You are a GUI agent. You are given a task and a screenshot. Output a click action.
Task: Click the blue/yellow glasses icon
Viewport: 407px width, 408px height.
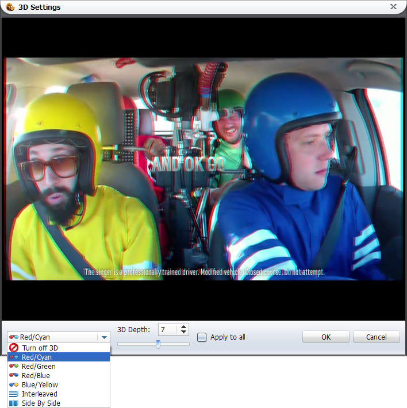coord(14,384)
